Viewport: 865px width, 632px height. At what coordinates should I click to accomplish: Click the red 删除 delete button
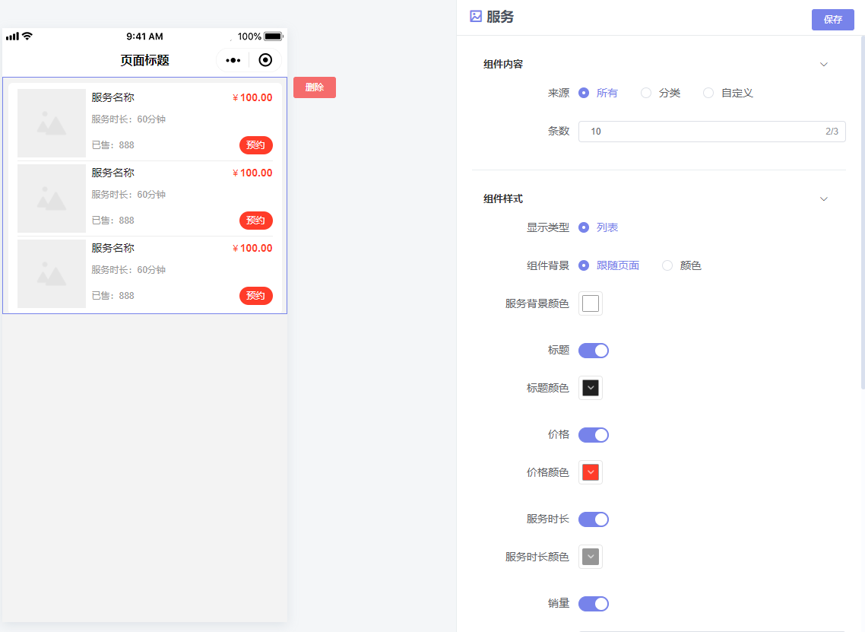tap(315, 87)
